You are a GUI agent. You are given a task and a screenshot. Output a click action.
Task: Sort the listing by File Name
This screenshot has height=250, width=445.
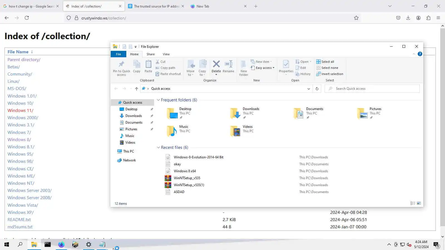point(18,52)
